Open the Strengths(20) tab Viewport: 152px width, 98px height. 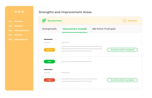click(x=49, y=29)
